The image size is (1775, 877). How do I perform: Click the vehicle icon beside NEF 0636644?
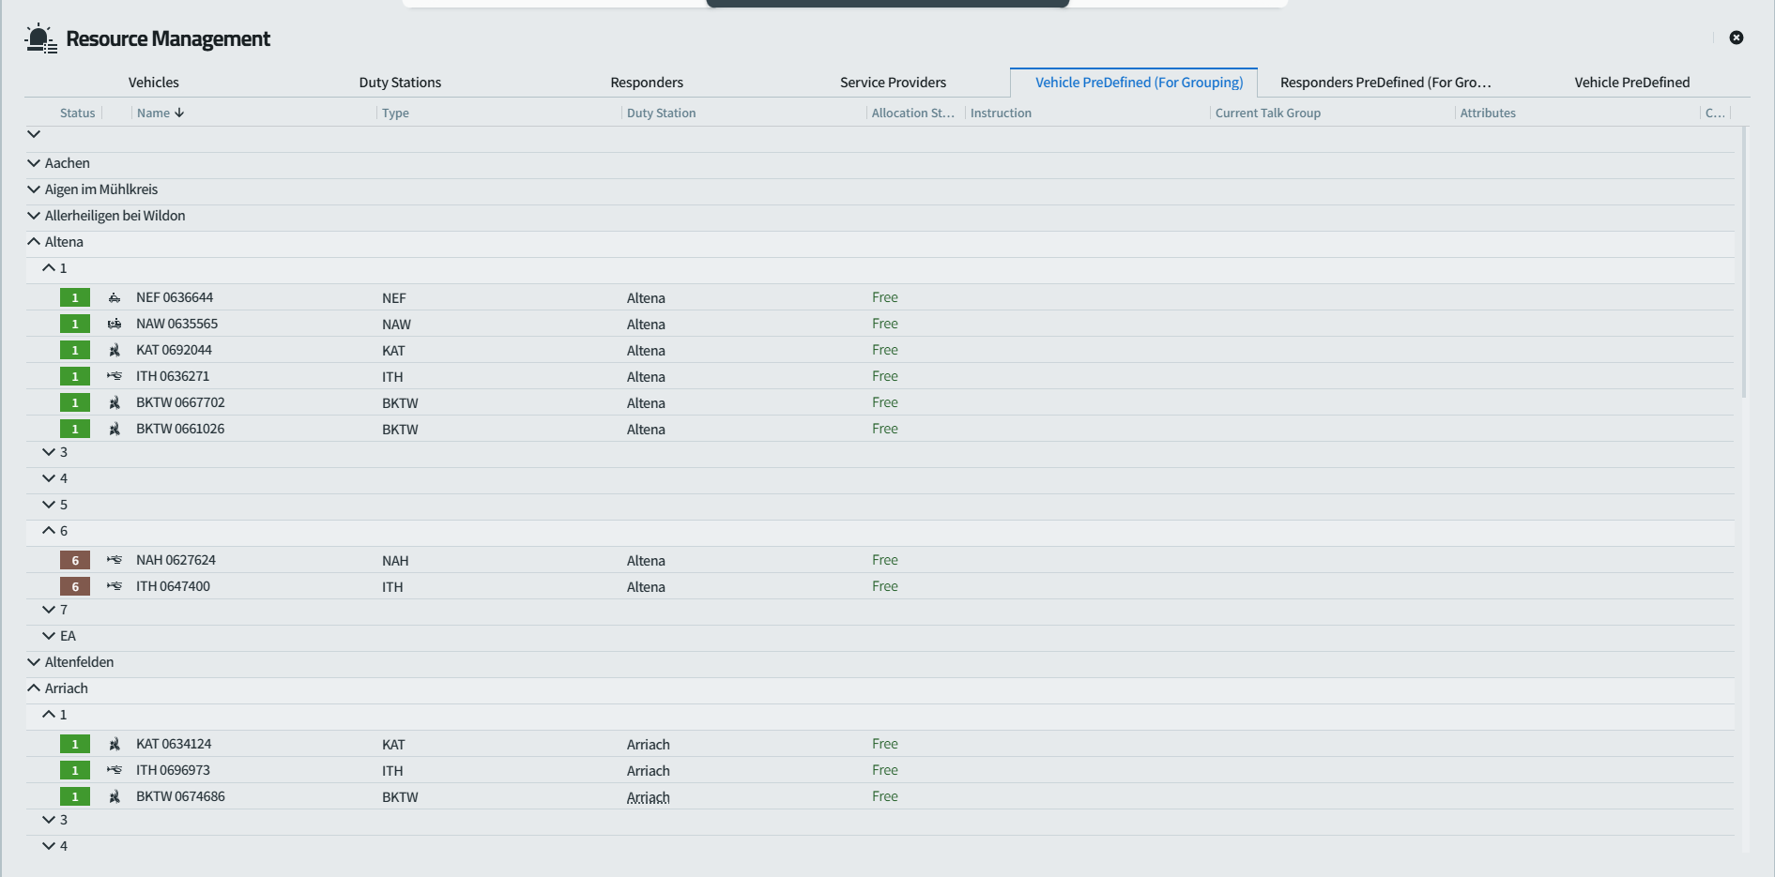coord(115,298)
